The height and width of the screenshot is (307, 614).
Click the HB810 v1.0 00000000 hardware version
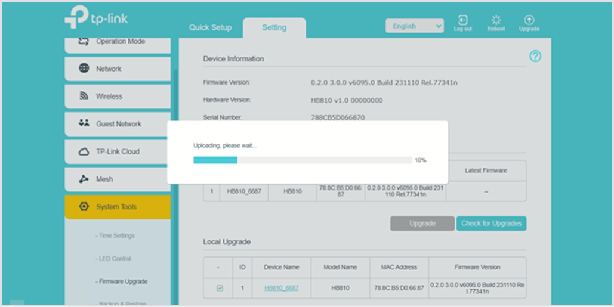click(347, 101)
